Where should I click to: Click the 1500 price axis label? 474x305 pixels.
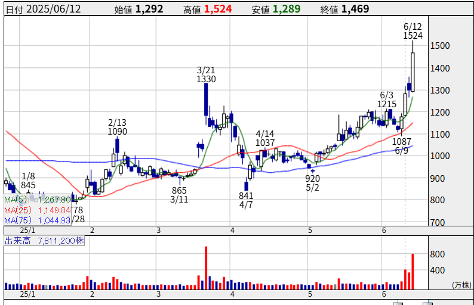click(x=440, y=46)
